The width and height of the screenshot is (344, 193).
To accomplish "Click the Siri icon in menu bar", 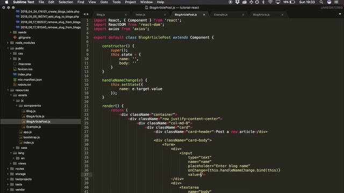I will (x=329, y=2).
